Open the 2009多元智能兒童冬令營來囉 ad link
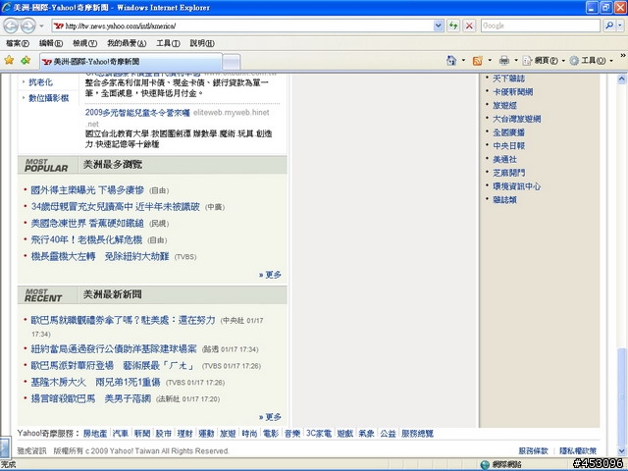 [137, 113]
